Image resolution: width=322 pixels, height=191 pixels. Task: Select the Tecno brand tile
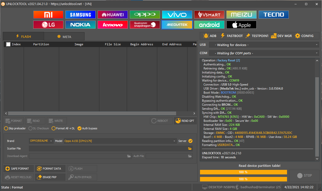[x=274, y=15]
